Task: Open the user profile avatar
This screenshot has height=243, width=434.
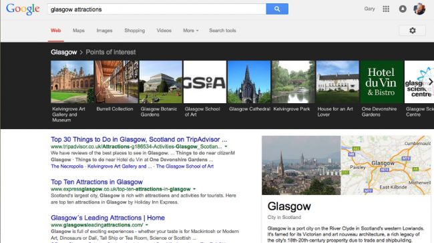Action: [x=419, y=9]
